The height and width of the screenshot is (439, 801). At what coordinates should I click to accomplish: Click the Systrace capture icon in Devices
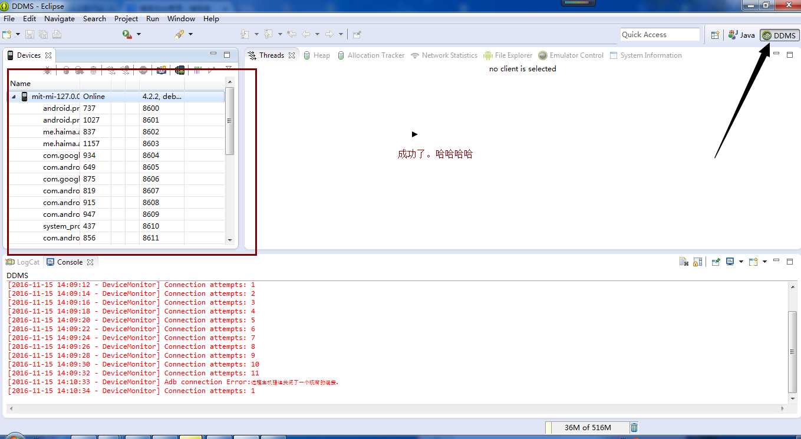pyautogui.click(x=197, y=70)
